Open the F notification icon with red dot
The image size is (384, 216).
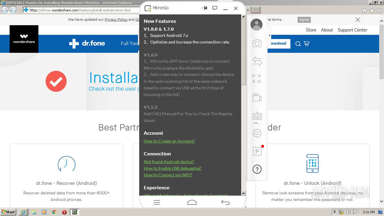(x=257, y=151)
